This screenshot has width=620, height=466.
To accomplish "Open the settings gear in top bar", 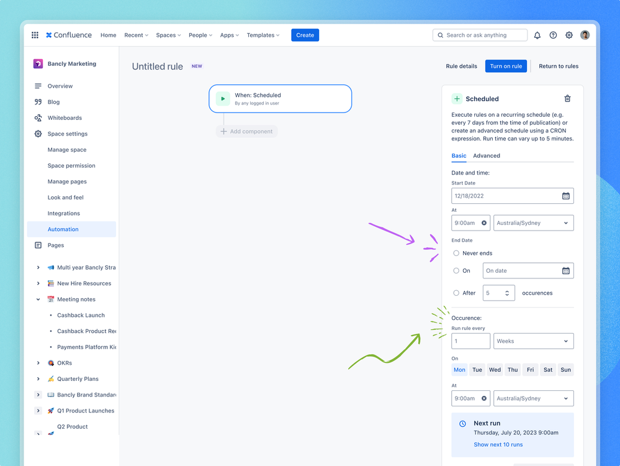I will click(x=569, y=35).
